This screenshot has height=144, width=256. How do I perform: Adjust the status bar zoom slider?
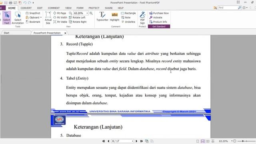coord(243,141)
